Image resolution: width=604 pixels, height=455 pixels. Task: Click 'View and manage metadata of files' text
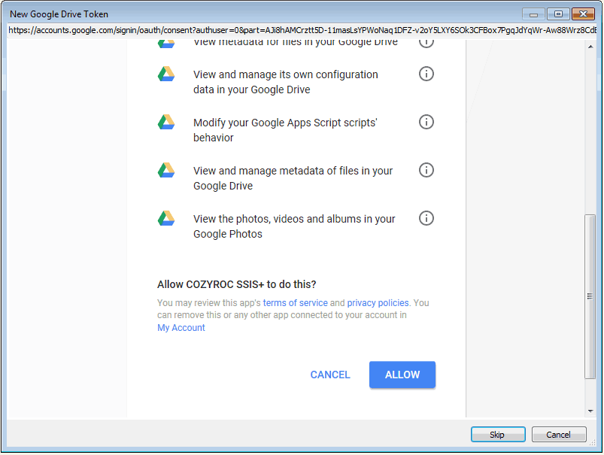[293, 178]
